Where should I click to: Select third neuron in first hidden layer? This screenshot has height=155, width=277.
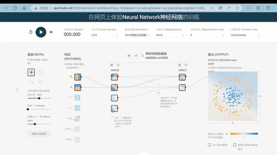[114, 98]
